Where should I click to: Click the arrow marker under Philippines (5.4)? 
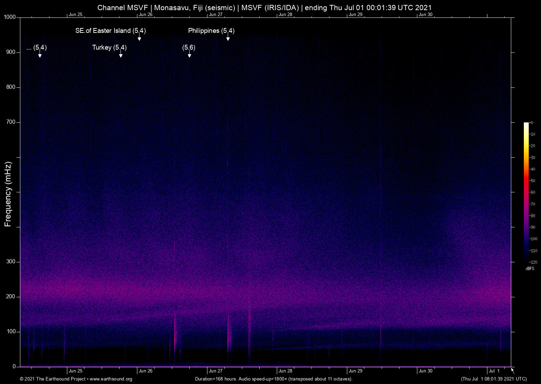point(228,37)
